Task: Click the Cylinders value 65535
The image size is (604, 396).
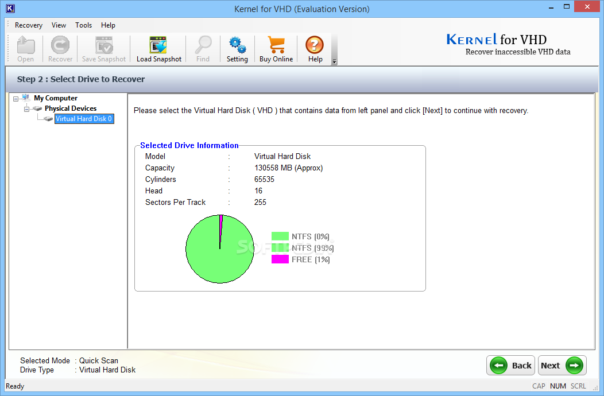Action: point(264,180)
